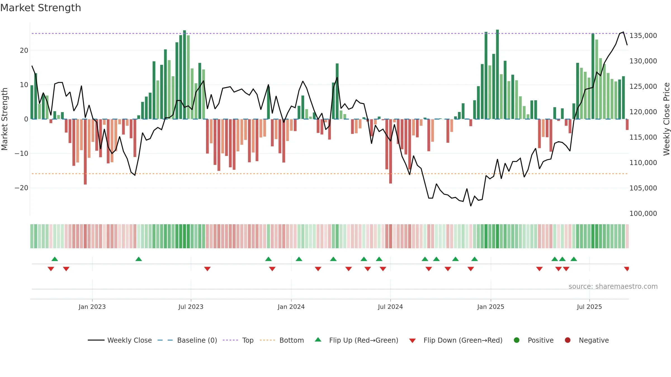Viewport: 671px width, 377px height.
Task: Select the Jan 2023 x-axis label
Action: [92, 307]
